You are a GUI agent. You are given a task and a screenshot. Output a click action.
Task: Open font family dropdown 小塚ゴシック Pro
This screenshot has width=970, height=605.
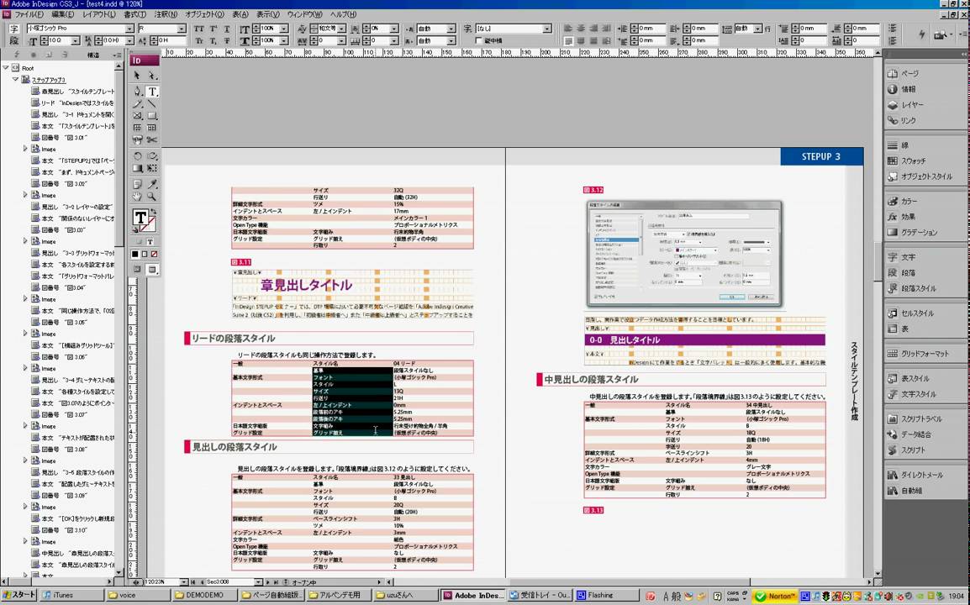pyautogui.click(x=129, y=29)
